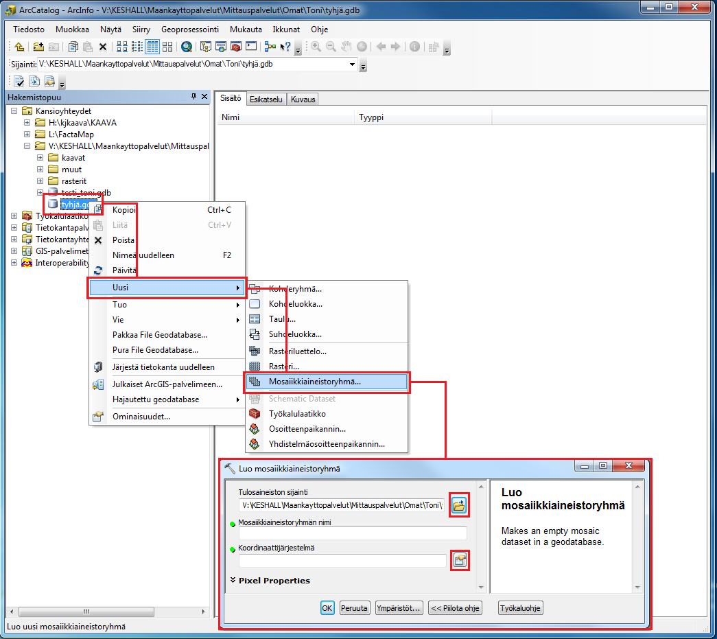Expand the L:\FactaMap folder node
This screenshot has height=639, width=717.
click(x=27, y=134)
